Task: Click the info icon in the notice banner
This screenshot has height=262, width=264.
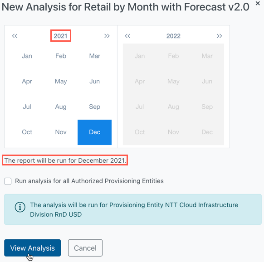Action: (20, 207)
